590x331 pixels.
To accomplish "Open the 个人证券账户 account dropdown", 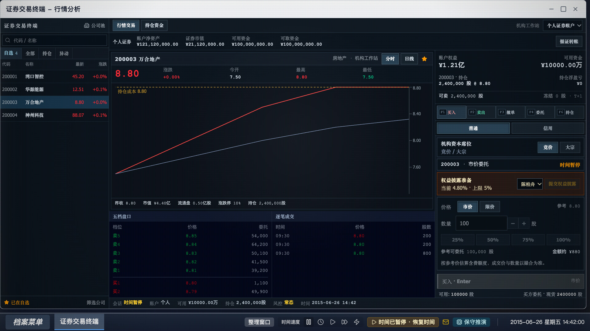I will pos(562,25).
